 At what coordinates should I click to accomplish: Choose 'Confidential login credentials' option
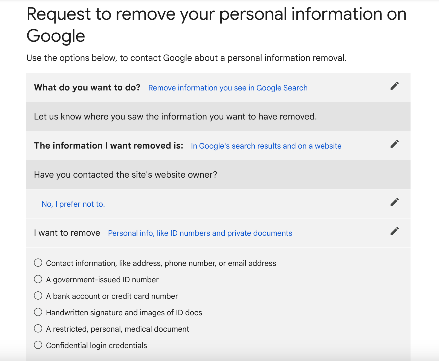coord(38,345)
